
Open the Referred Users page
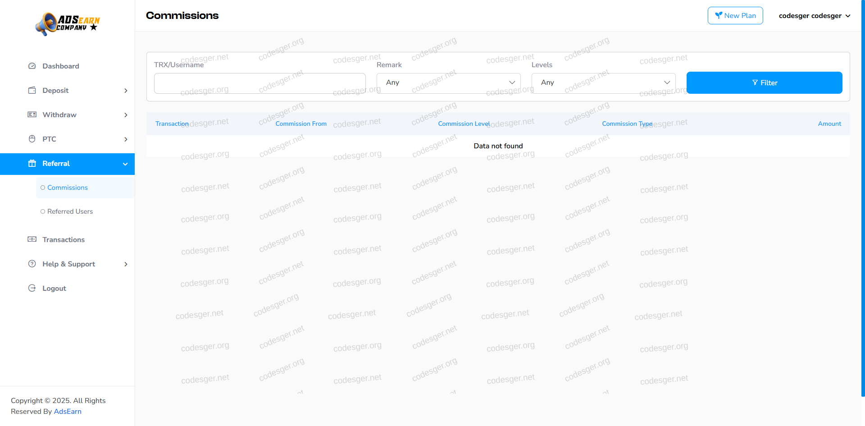pos(70,211)
